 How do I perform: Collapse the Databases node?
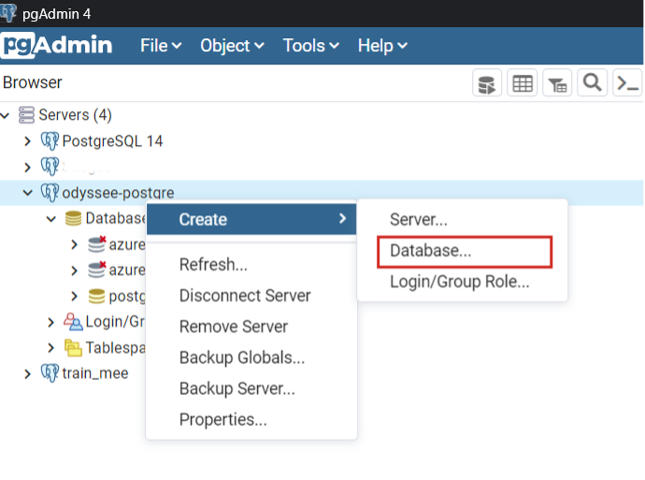pyautogui.click(x=51, y=219)
